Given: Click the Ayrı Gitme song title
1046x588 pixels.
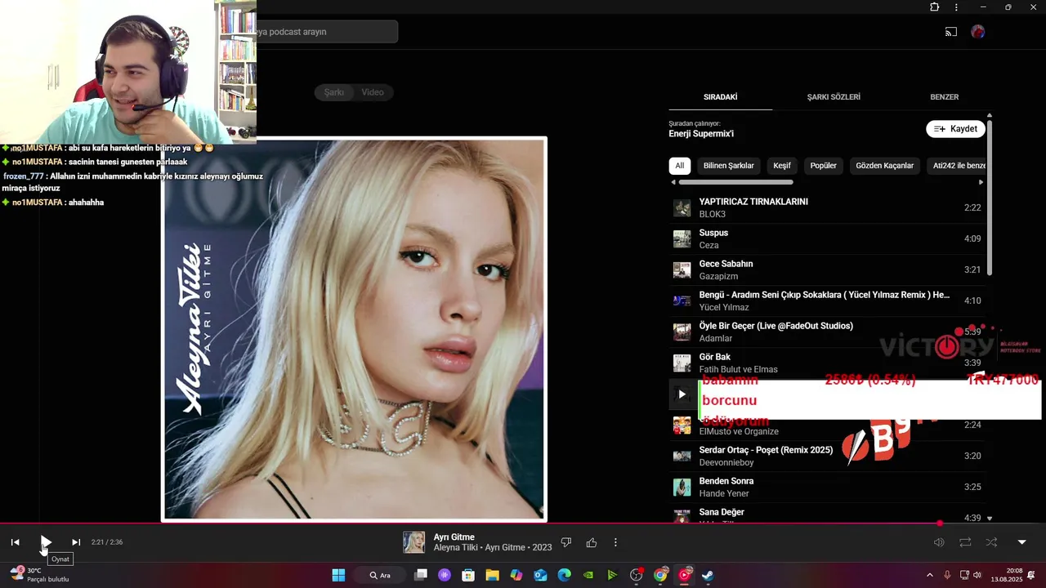Looking at the screenshot, I should click(454, 537).
